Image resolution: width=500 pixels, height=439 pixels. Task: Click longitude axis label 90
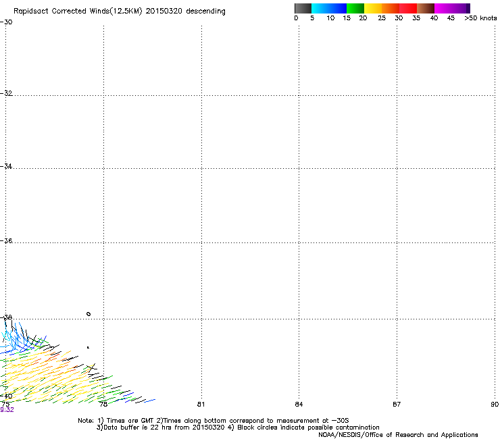[x=495, y=405]
